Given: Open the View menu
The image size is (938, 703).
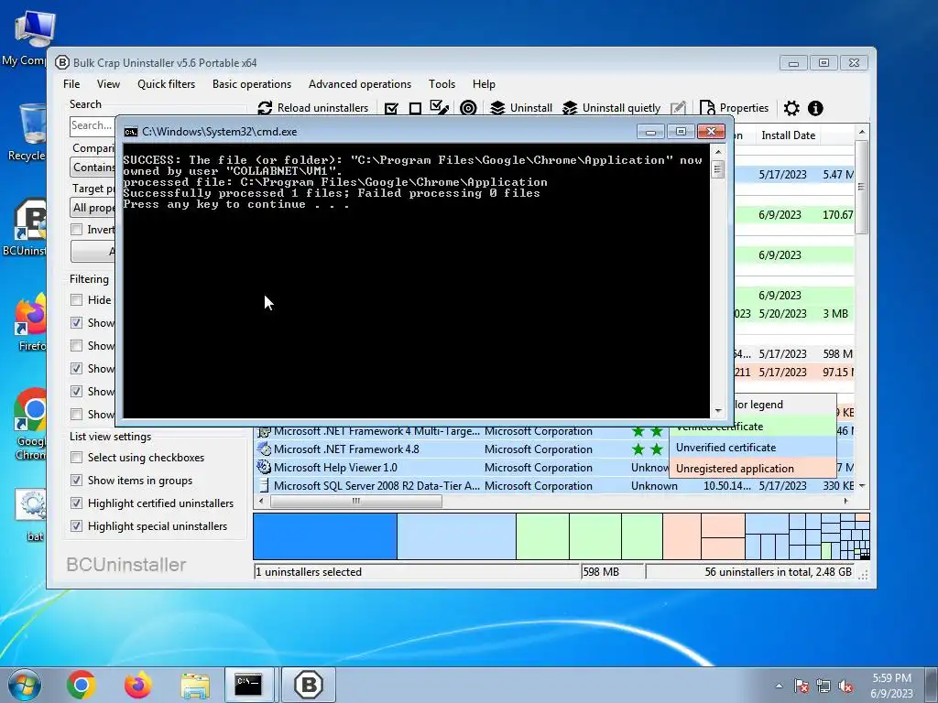Looking at the screenshot, I should coord(108,84).
